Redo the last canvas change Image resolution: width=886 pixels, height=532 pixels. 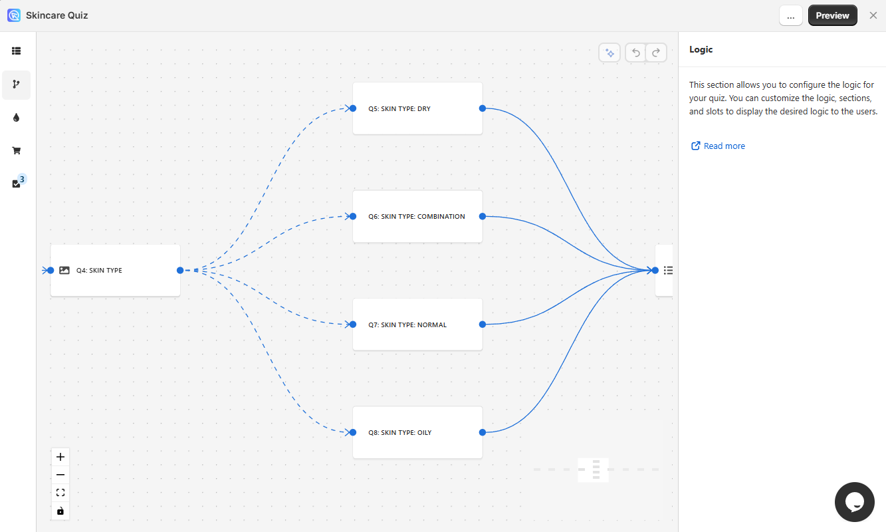[656, 53]
